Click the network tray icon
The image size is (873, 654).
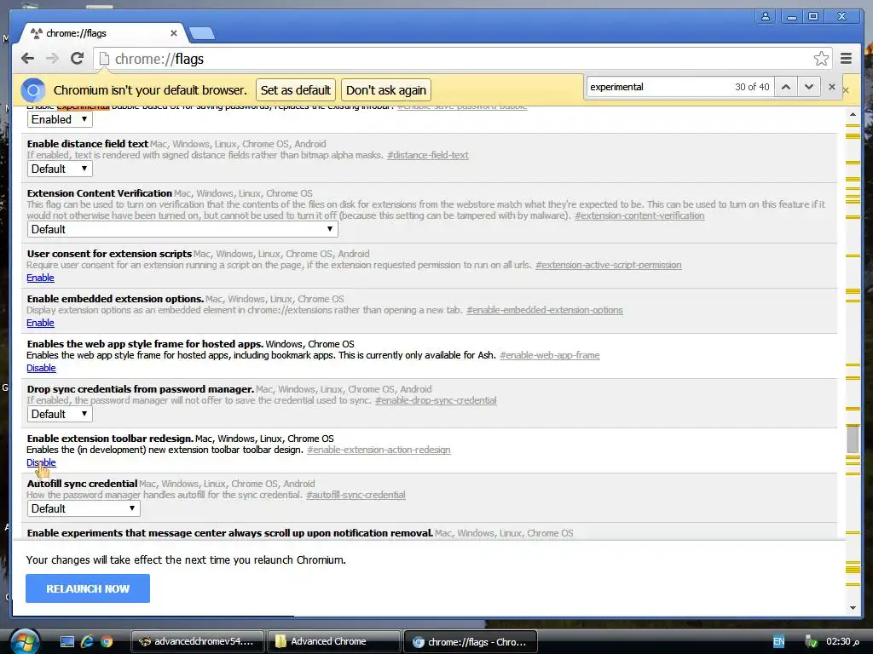812,642
